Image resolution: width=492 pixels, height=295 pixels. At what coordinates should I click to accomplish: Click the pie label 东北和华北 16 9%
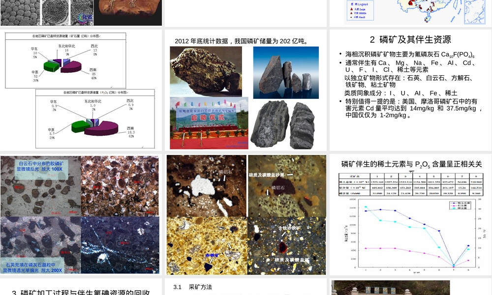(x=66, y=50)
